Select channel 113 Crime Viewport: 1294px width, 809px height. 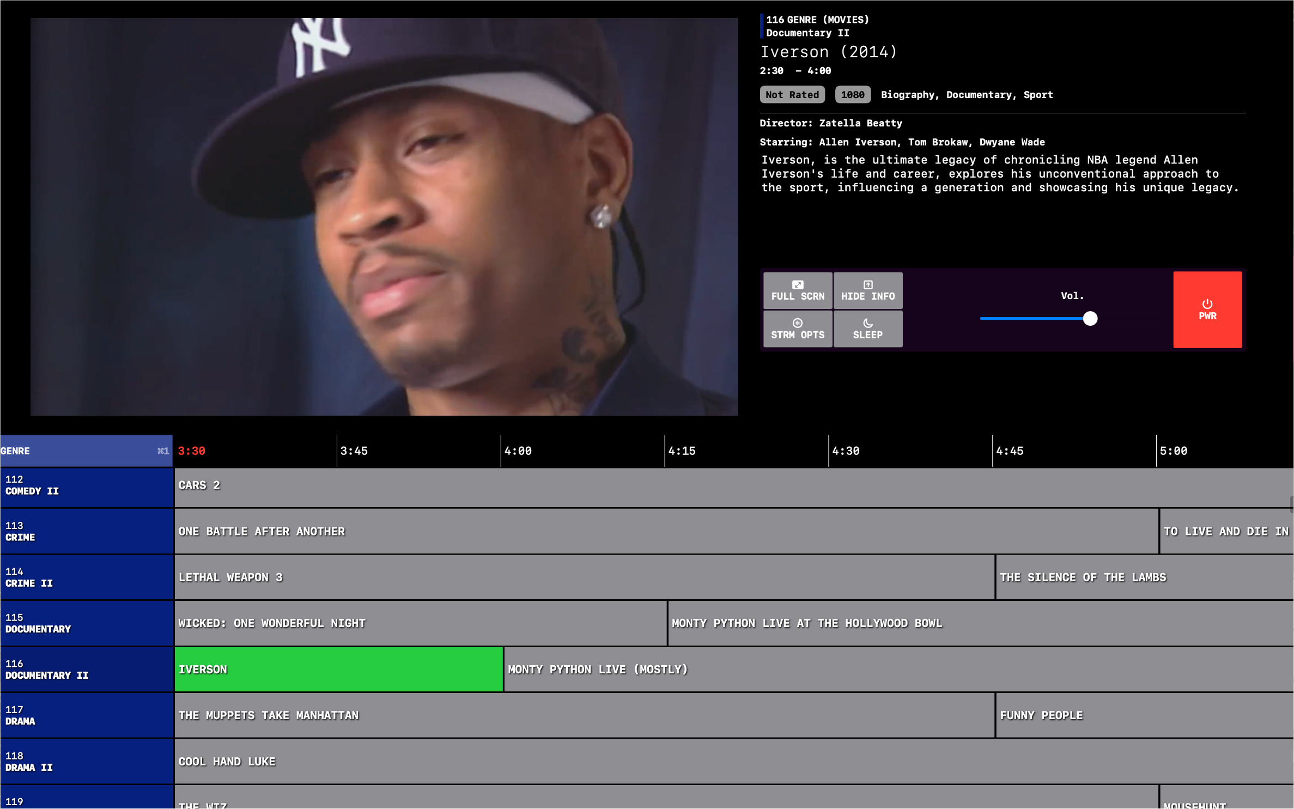[87, 532]
